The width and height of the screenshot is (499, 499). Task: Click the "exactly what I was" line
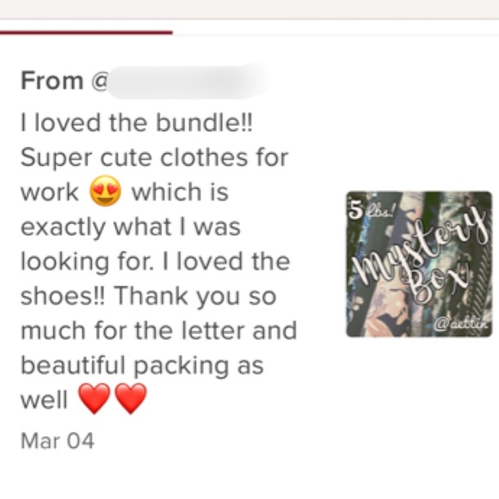(x=131, y=228)
